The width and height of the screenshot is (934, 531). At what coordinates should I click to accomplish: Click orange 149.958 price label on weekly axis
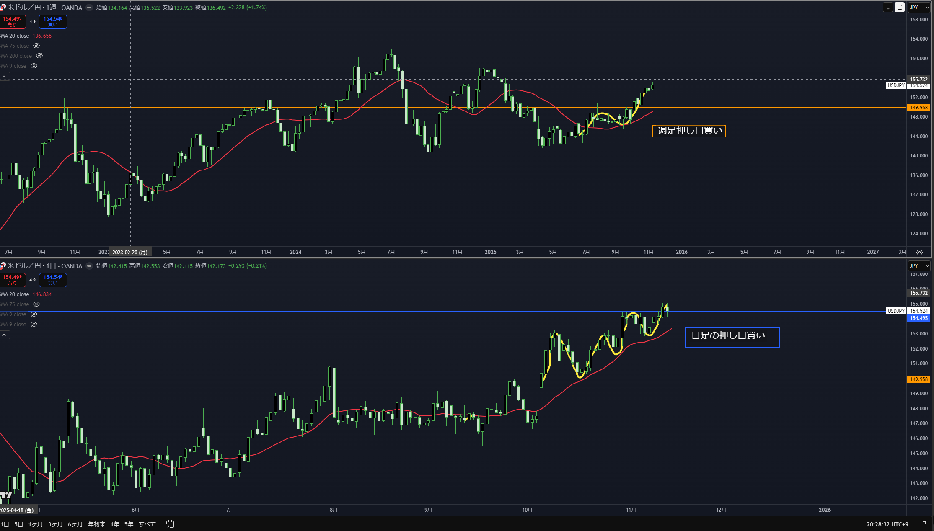(x=918, y=108)
